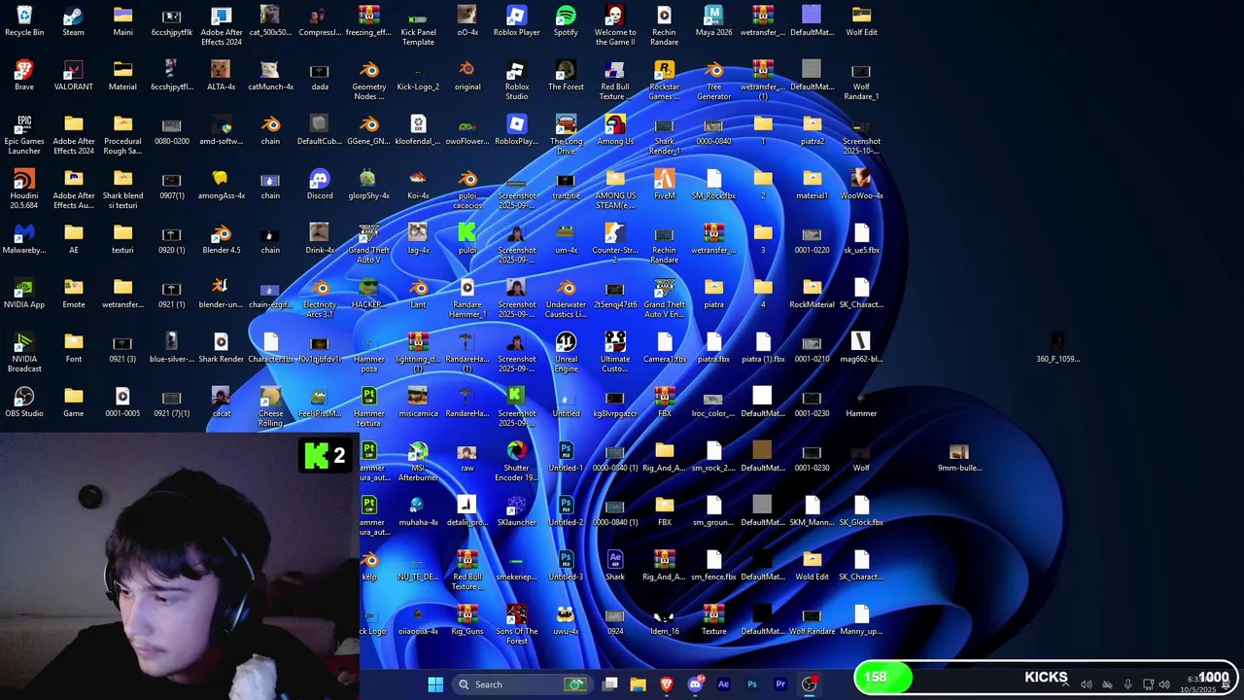Screen dimensions: 1244x700
Task: Launch Steam from the desktop
Action: 74,21
